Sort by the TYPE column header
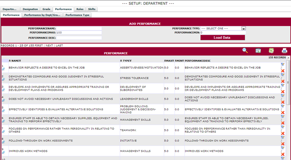291x160 pixels. coord(126,61)
